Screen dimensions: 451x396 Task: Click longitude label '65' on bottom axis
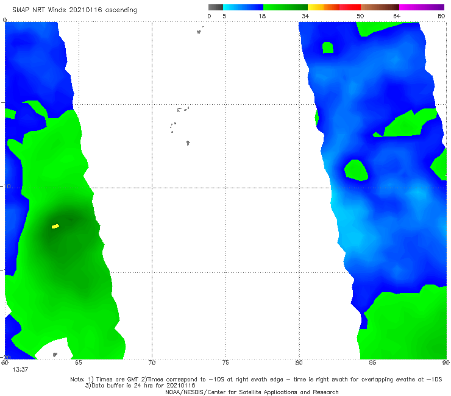tap(79, 363)
